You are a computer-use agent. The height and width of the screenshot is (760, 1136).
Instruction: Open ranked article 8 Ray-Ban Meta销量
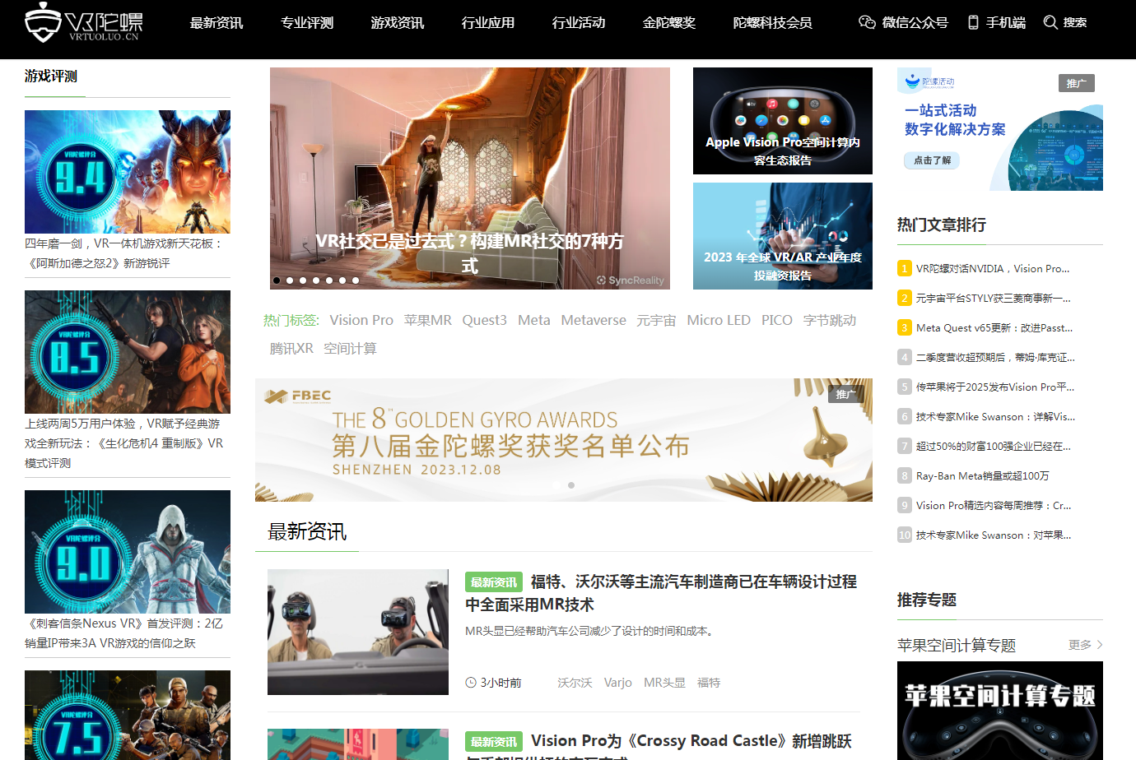tap(983, 475)
